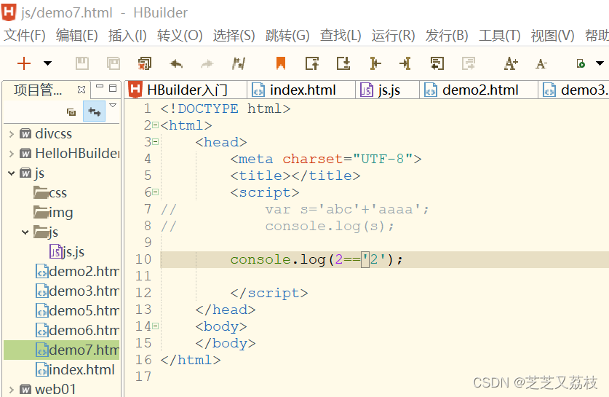Switch to the index.html editor tab
This screenshot has height=397, width=609.
pyautogui.click(x=301, y=90)
